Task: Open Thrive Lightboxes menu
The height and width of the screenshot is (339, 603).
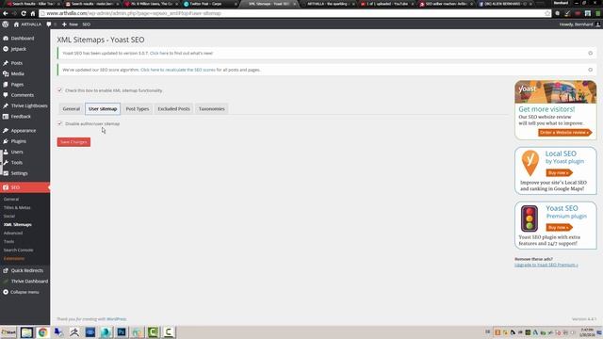Action: pyautogui.click(x=29, y=105)
